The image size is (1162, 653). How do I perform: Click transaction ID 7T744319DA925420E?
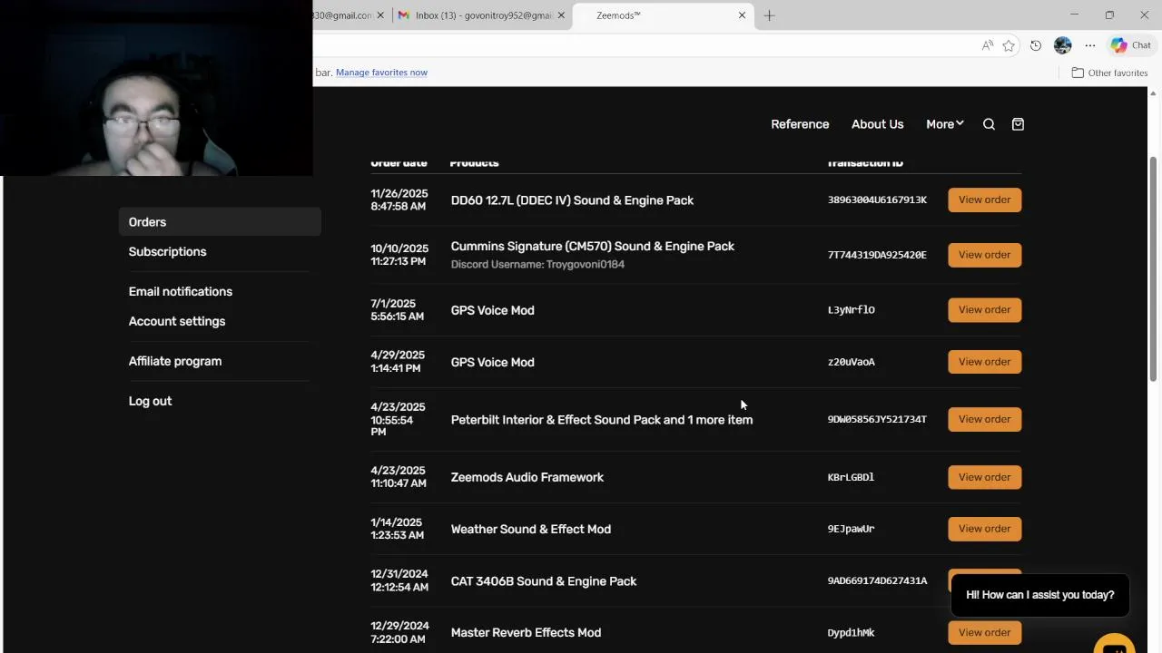click(877, 256)
